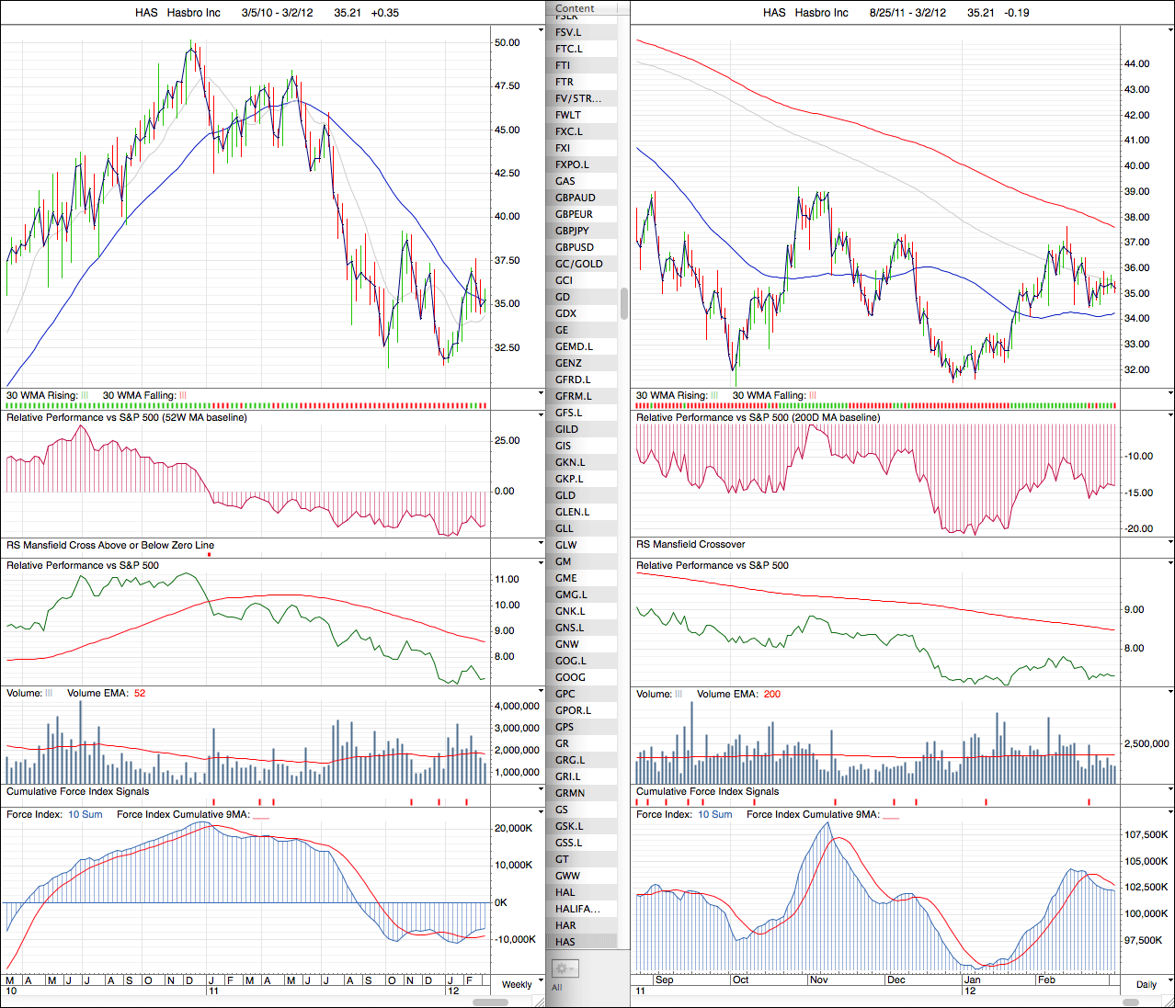The width and height of the screenshot is (1175, 1008).
Task: Expand weekly price chart panel options arrow
Action: click(x=541, y=30)
